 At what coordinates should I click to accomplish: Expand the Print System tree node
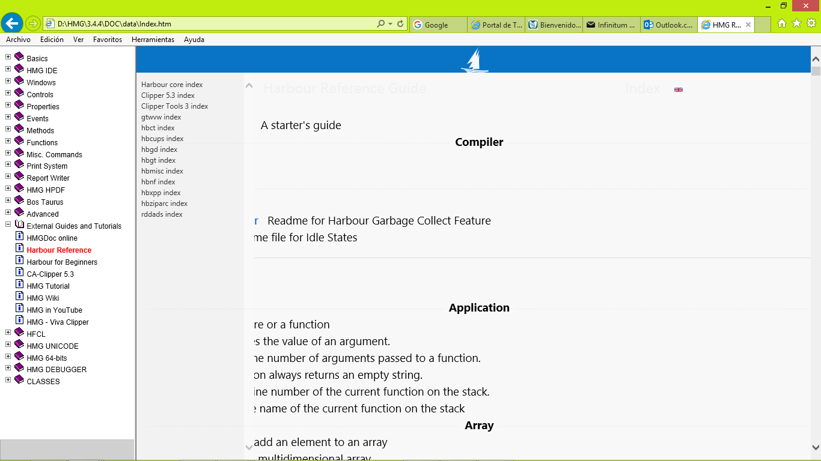tap(8, 164)
